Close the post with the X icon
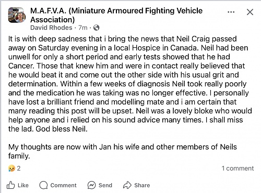Viewport: 261px width, 193px height. 250,12
